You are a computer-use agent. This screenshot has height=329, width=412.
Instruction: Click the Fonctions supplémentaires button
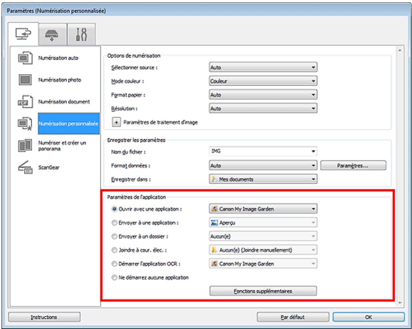coord(262,291)
